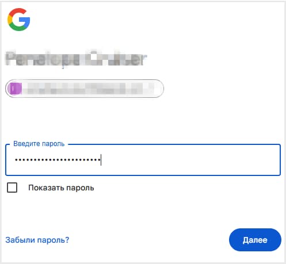Click the word пароль beside the checkbox
This screenshot has height=264, width=286.
tap(80, 188)
